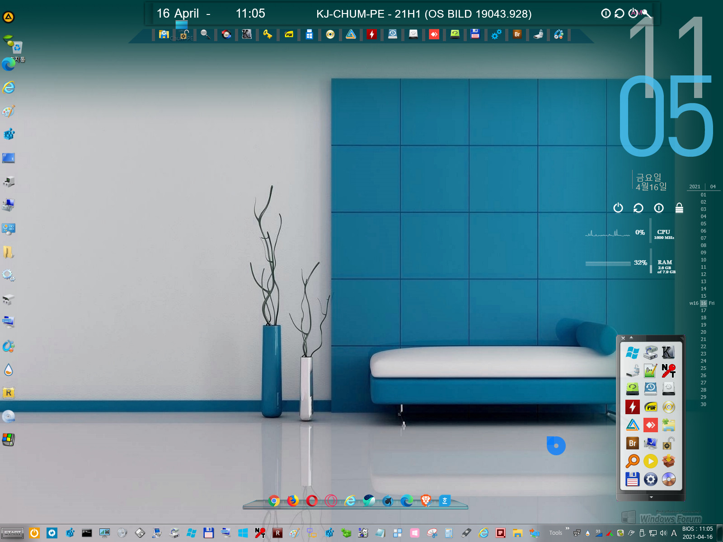
Task: Select day 30 in the calendar widget
Action: point(704,404)
